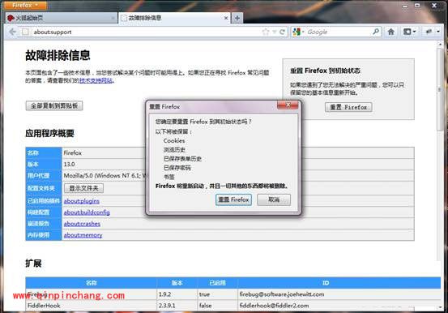448x313 pixels.
Task: Go to the home page icon
Action: click(x=391, y=32)
